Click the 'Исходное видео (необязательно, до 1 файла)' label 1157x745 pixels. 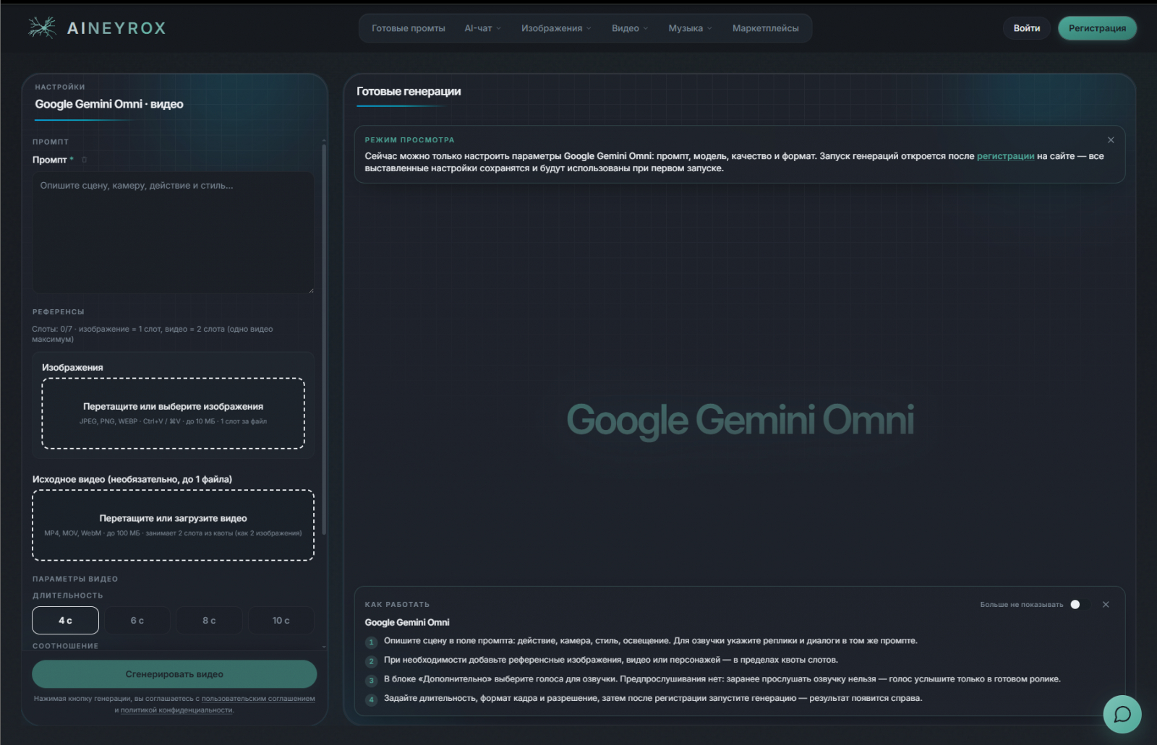132,479
